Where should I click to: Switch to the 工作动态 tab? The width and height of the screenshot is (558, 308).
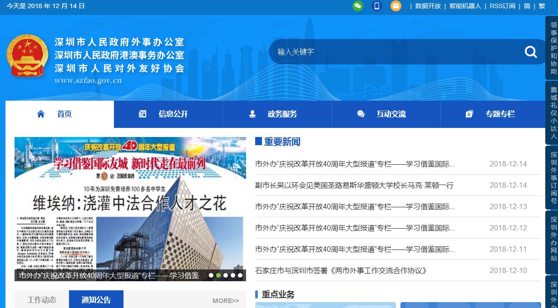tap(42, 300)
